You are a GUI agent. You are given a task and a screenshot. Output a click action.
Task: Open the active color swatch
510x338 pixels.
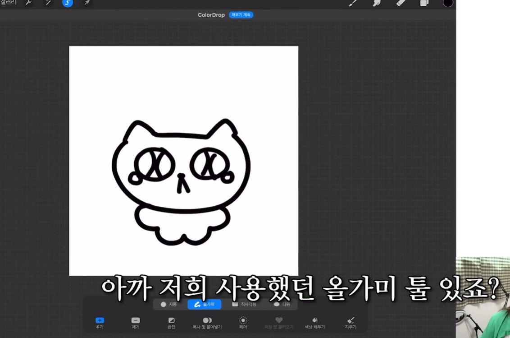pyautogui.click(x=448, y=3)
